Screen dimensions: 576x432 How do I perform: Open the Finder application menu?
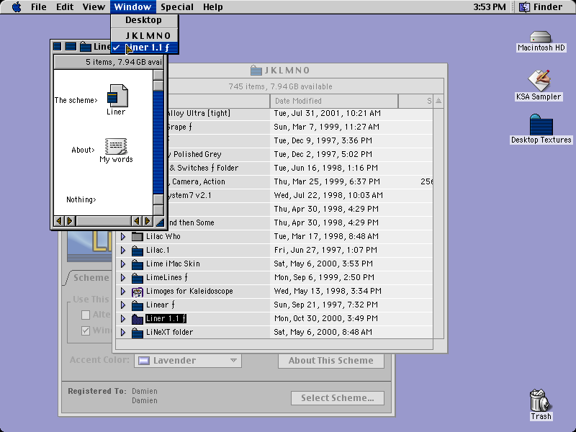(542, 7)
